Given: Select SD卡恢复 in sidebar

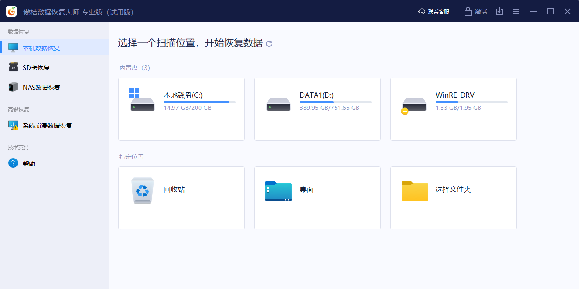Looking at the screenshot, I should point(36,68).
